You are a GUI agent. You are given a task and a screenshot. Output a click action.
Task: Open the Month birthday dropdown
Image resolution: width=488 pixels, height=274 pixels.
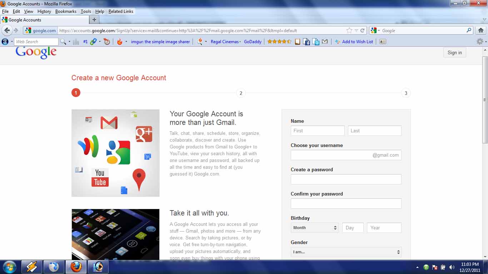315,228
